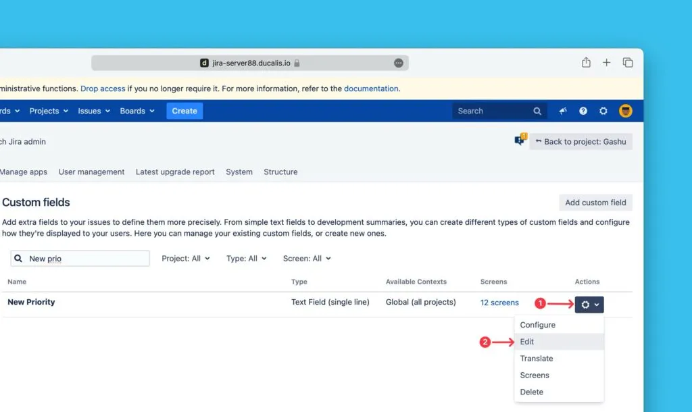The height and width of the screenshot is (412, 692).
Task: Click the Add custom field button
Action: [595, 203]
